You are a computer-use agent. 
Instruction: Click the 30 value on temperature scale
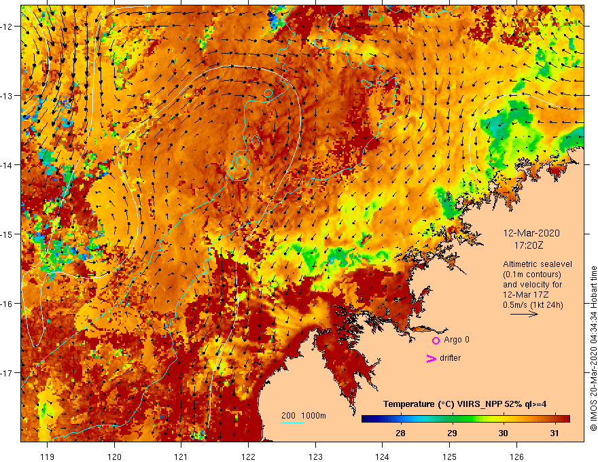[x=503, y=433]
